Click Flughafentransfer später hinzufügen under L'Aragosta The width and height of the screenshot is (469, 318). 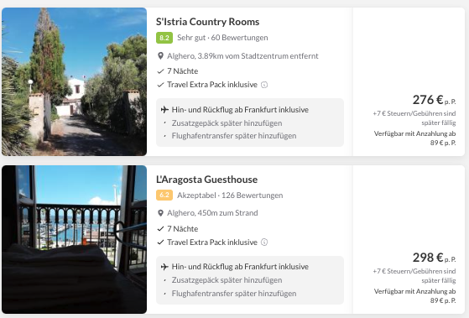pos(234,294)
